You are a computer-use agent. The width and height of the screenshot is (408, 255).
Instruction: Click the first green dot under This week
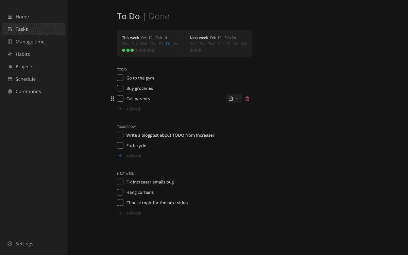(x=124, y=50)
